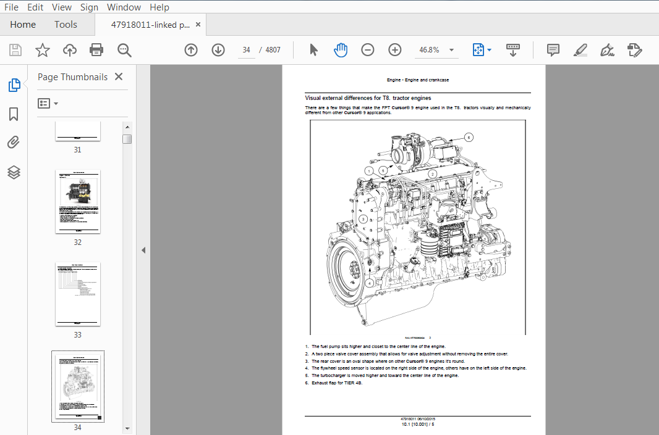Zoom out with minus button
The height and width of the screenshot is (435, 659).
click(x=367, y=50)
